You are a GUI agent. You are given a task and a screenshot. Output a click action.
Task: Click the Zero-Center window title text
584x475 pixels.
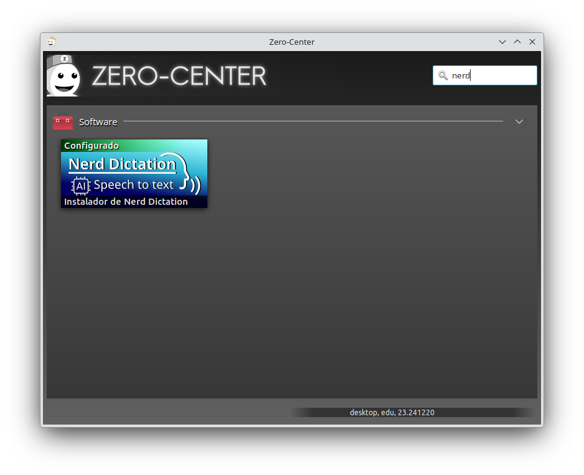click(x=291, y=42)
